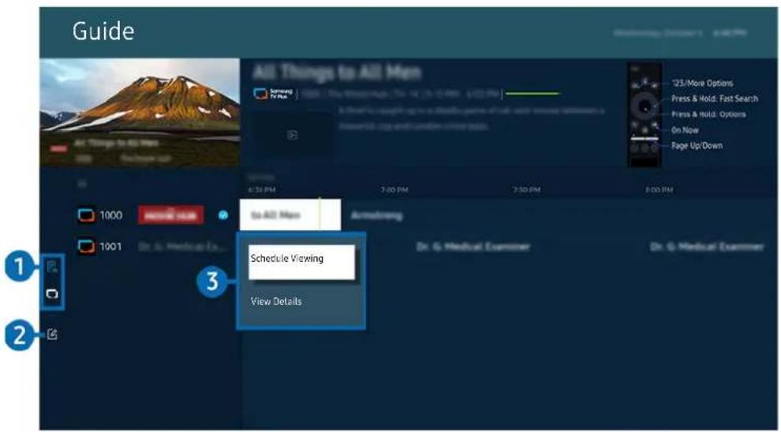Click the Samsung TV Plus icon for channel 1000
The height and width of the screenshot is (432, 781).
coord(86,215)
